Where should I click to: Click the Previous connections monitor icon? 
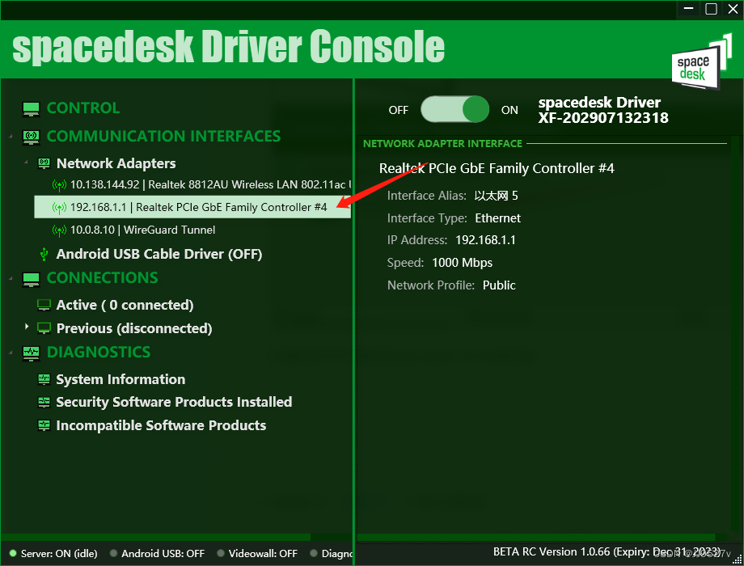click(x=44, y=328)
